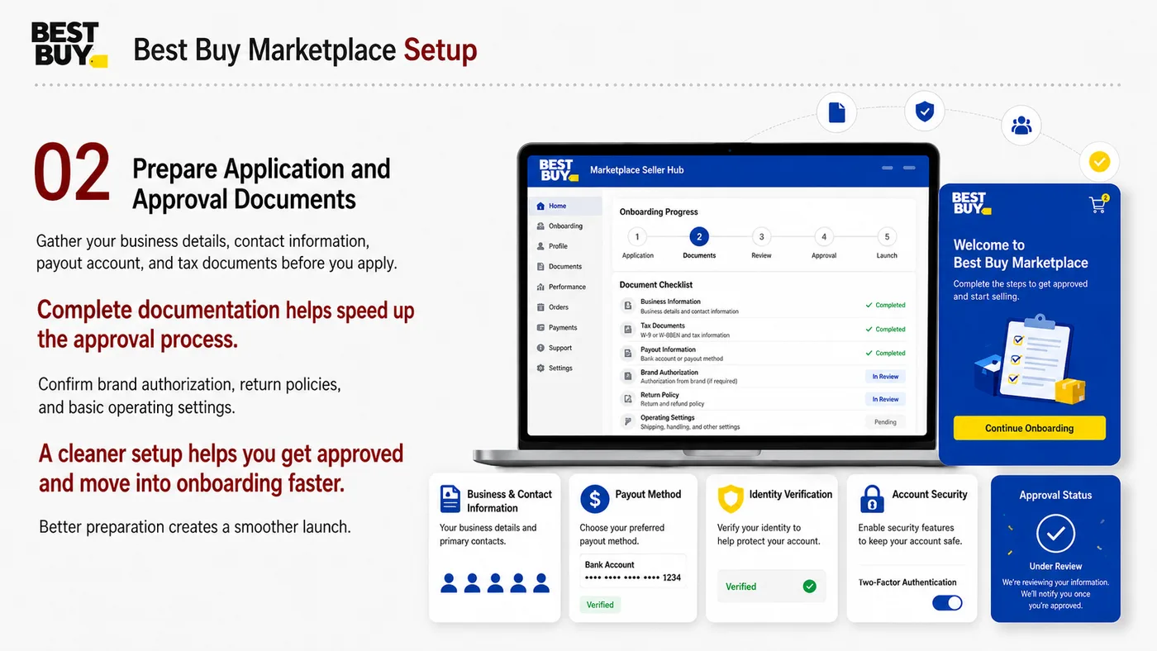The image size is (1157, 651).
Task: Click Tax Documents row icon
Action: [628, 330]
